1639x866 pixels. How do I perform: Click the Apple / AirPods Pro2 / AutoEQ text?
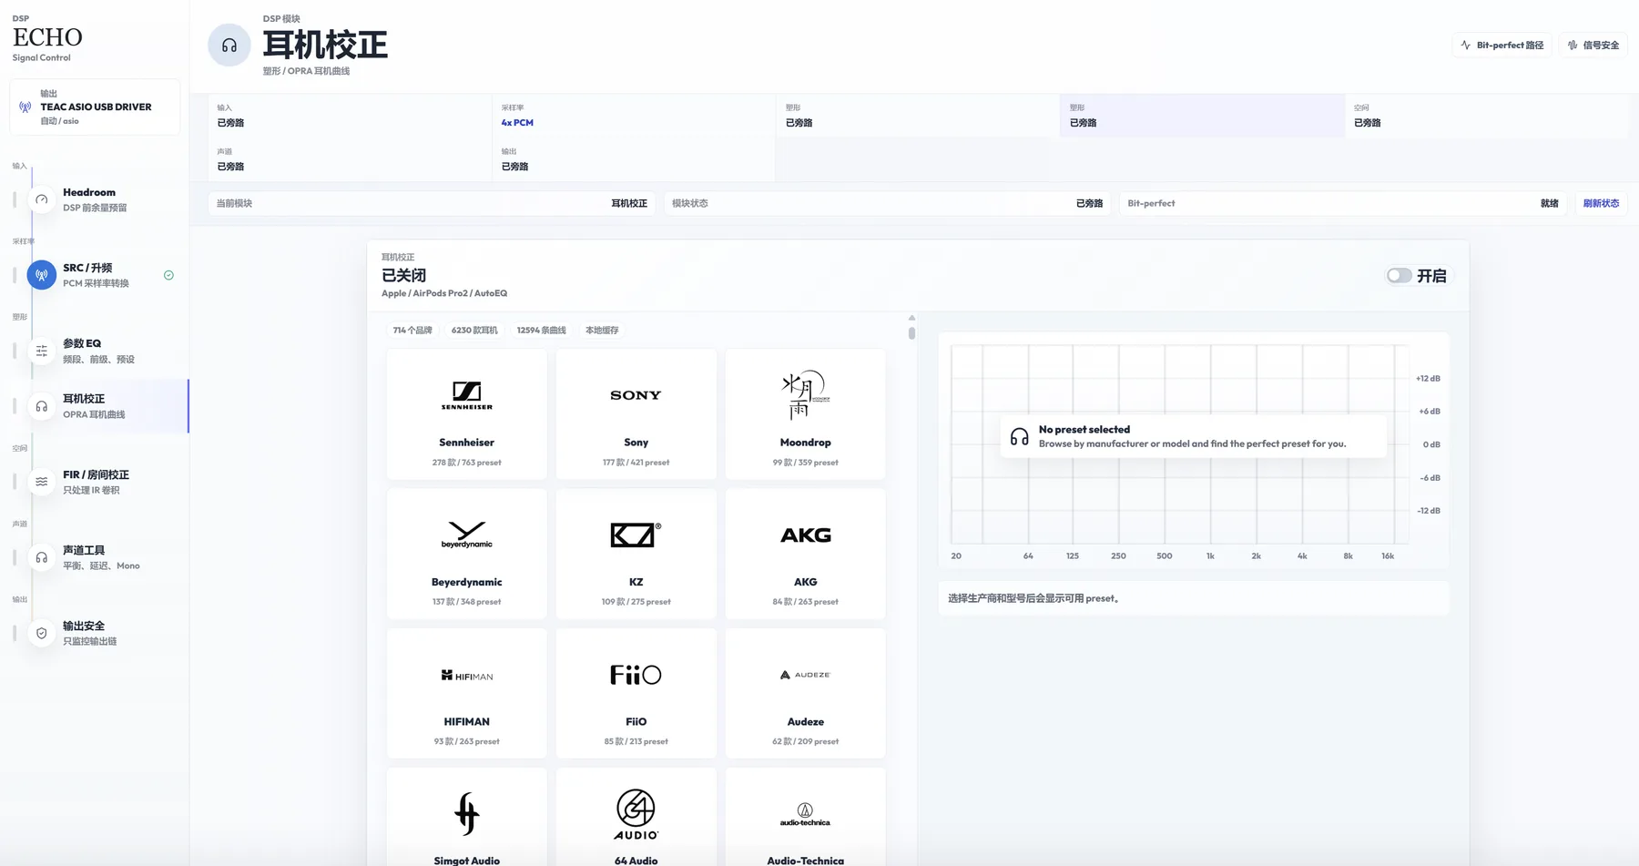(444, 293)
